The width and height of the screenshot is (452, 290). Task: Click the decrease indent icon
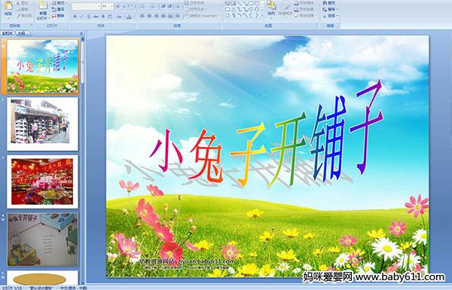163,6
